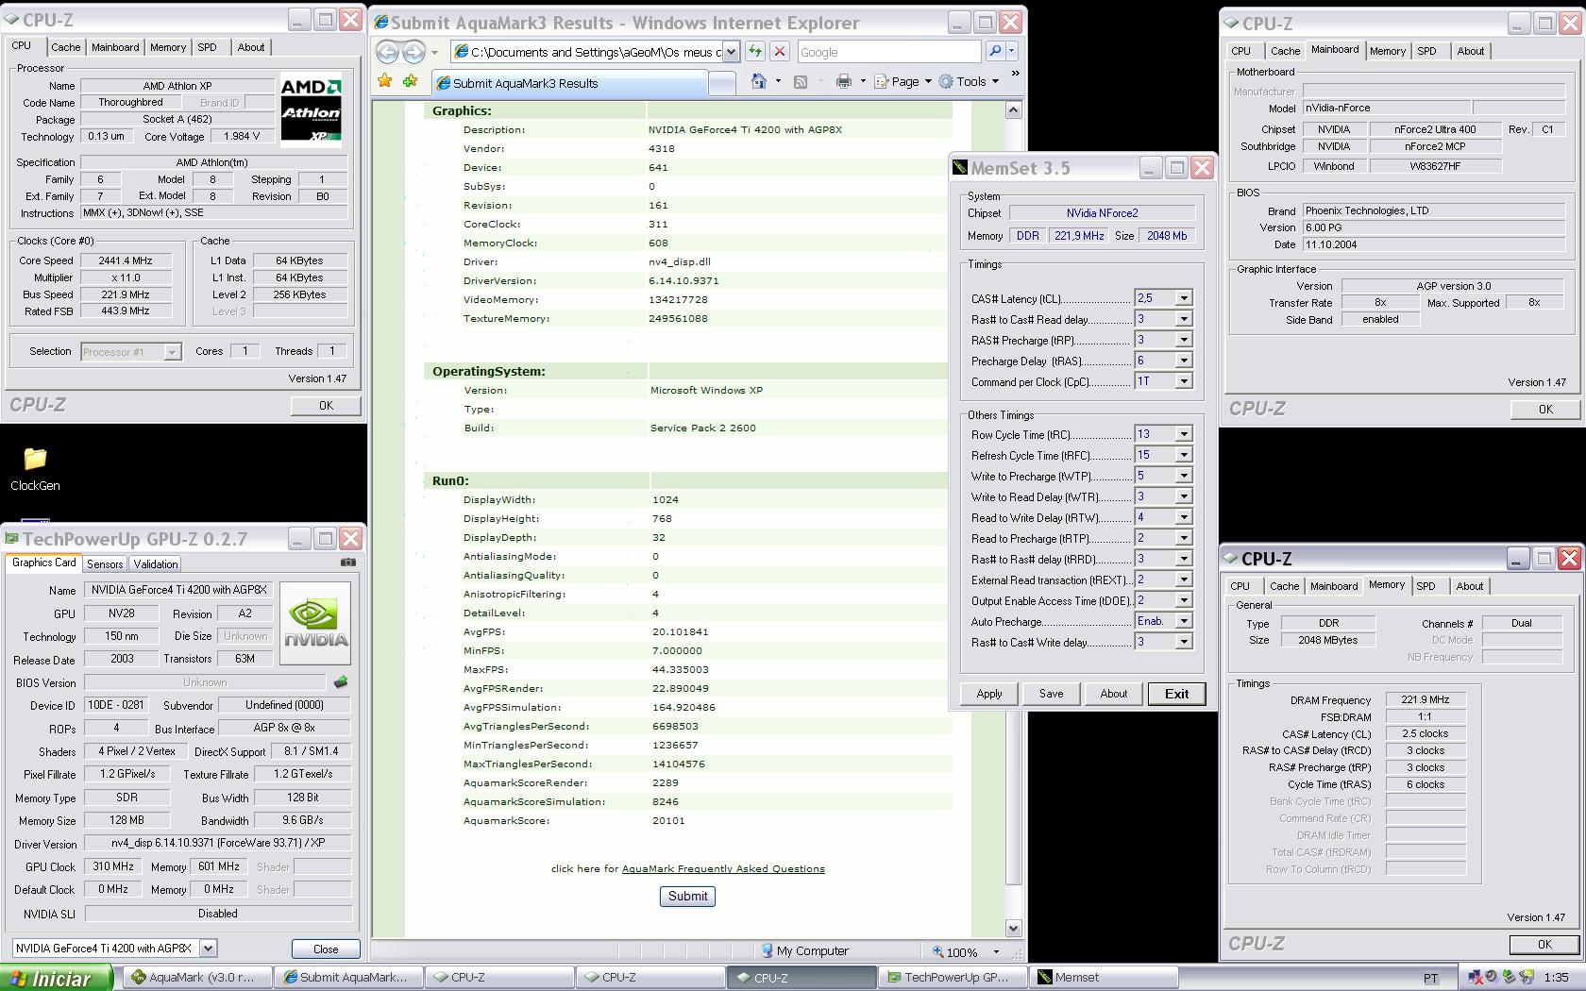Select the Submit AquaMark3 Results browser tab
Screen dimensions: 1586x991
[570, 83]
